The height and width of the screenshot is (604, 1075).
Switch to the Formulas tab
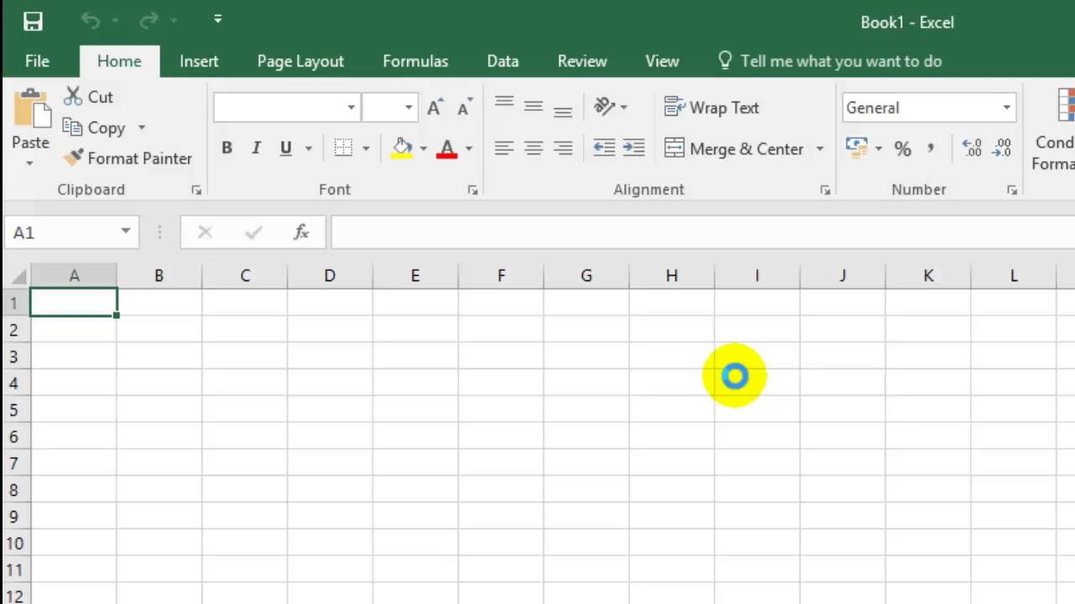(415, 60)
